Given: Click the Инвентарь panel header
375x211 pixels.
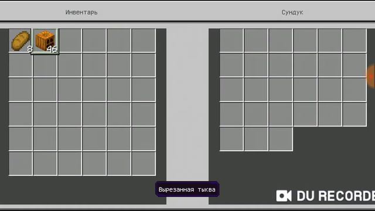Looking at the screenshot, I should tap(81, 12).
